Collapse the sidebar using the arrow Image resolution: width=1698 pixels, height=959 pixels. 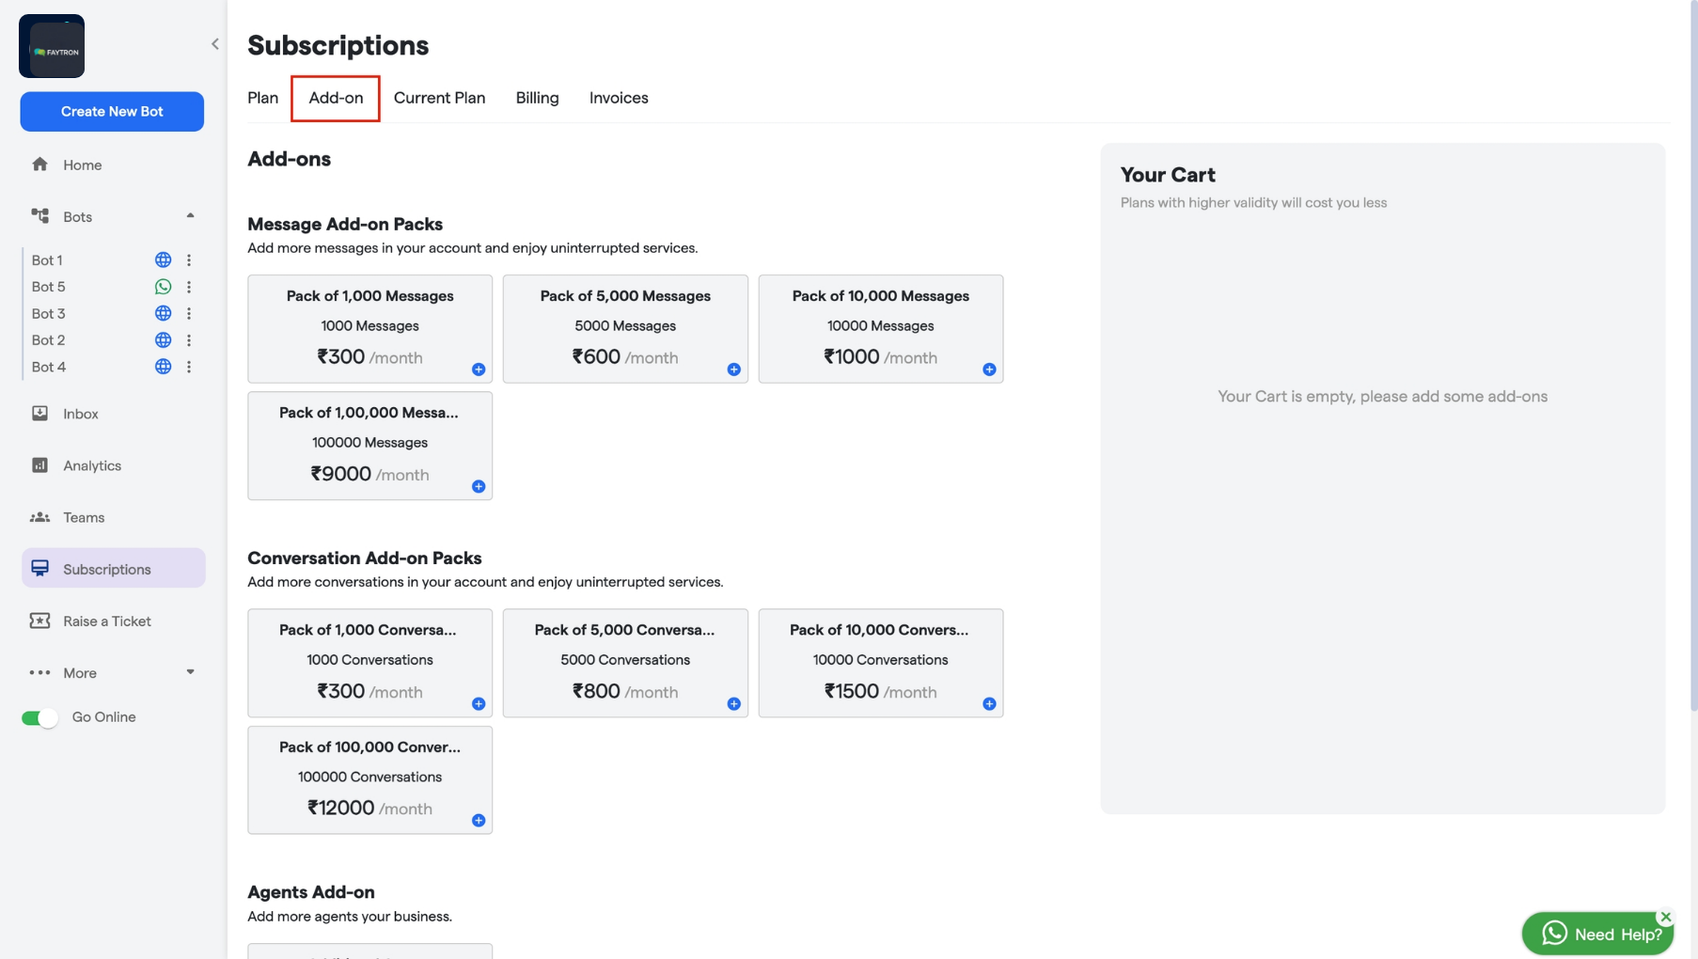(x=214, y=43)
